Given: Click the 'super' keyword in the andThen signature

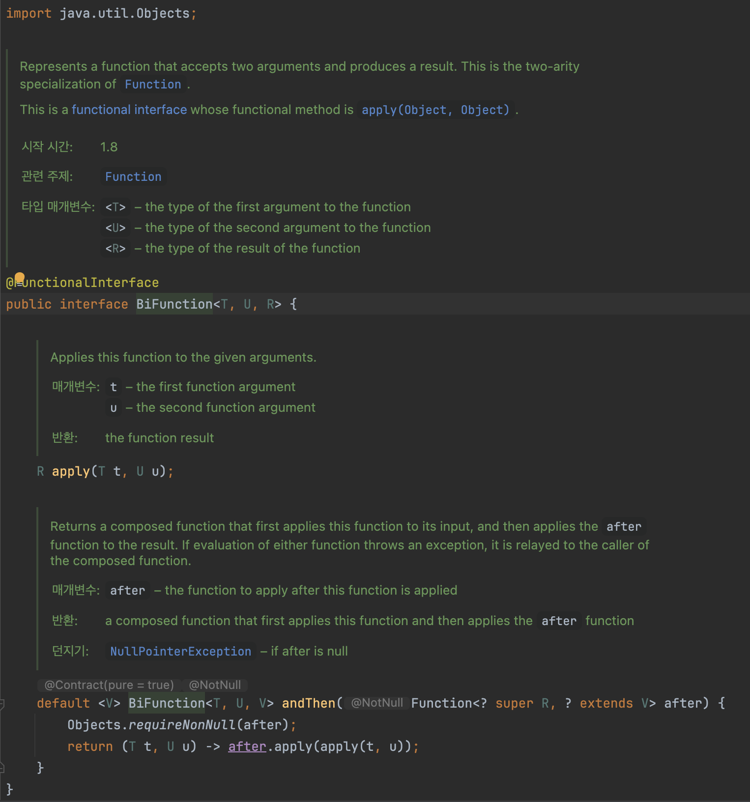Looking at the screenshot, I should point(514,703).
